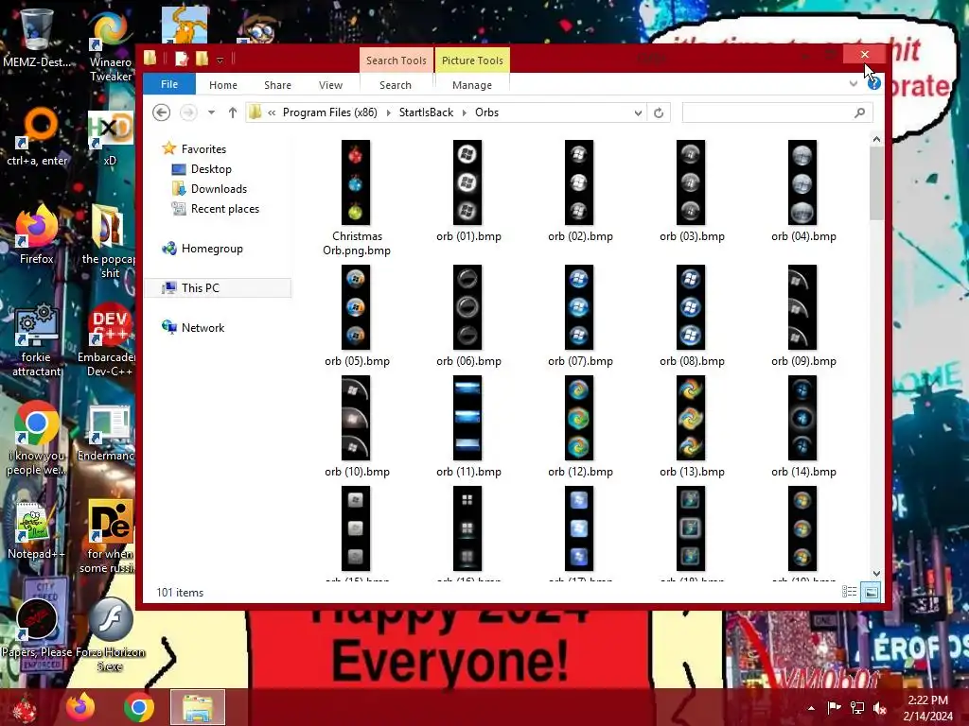The width and height of the screenshot is (969, 726).
Task: Select the orb (03).bmp file
Action: tap(692, 191)
